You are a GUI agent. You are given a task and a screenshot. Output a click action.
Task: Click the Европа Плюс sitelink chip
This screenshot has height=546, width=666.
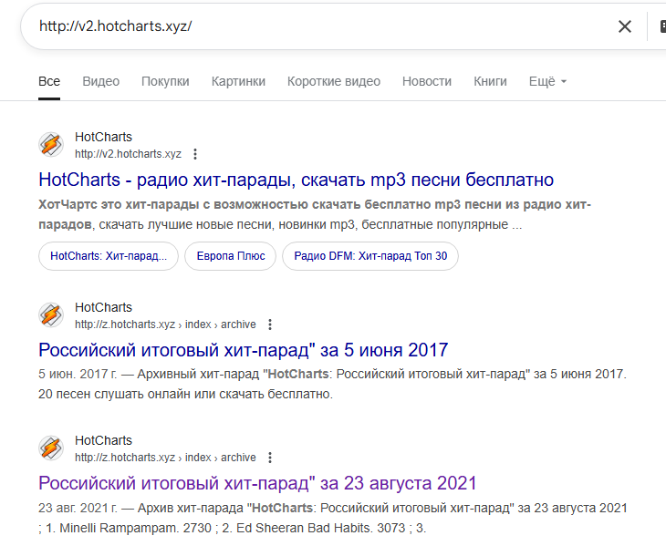coord(230,256)
